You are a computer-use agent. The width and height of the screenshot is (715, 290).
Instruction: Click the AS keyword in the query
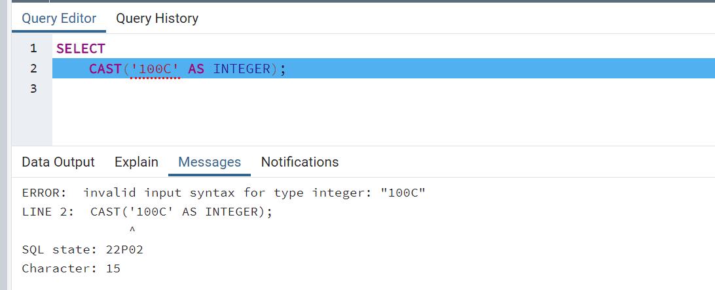[196, 69]
